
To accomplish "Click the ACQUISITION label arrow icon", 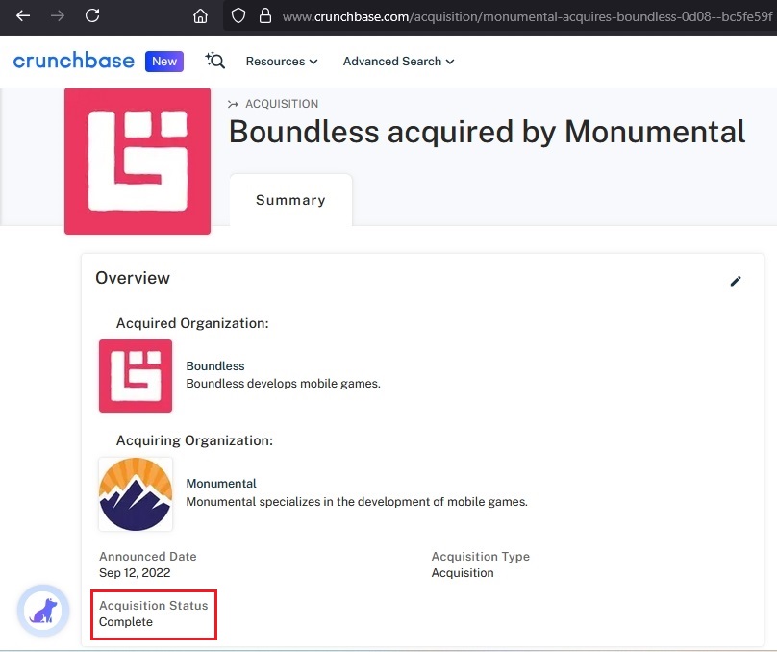I will 233,104.
